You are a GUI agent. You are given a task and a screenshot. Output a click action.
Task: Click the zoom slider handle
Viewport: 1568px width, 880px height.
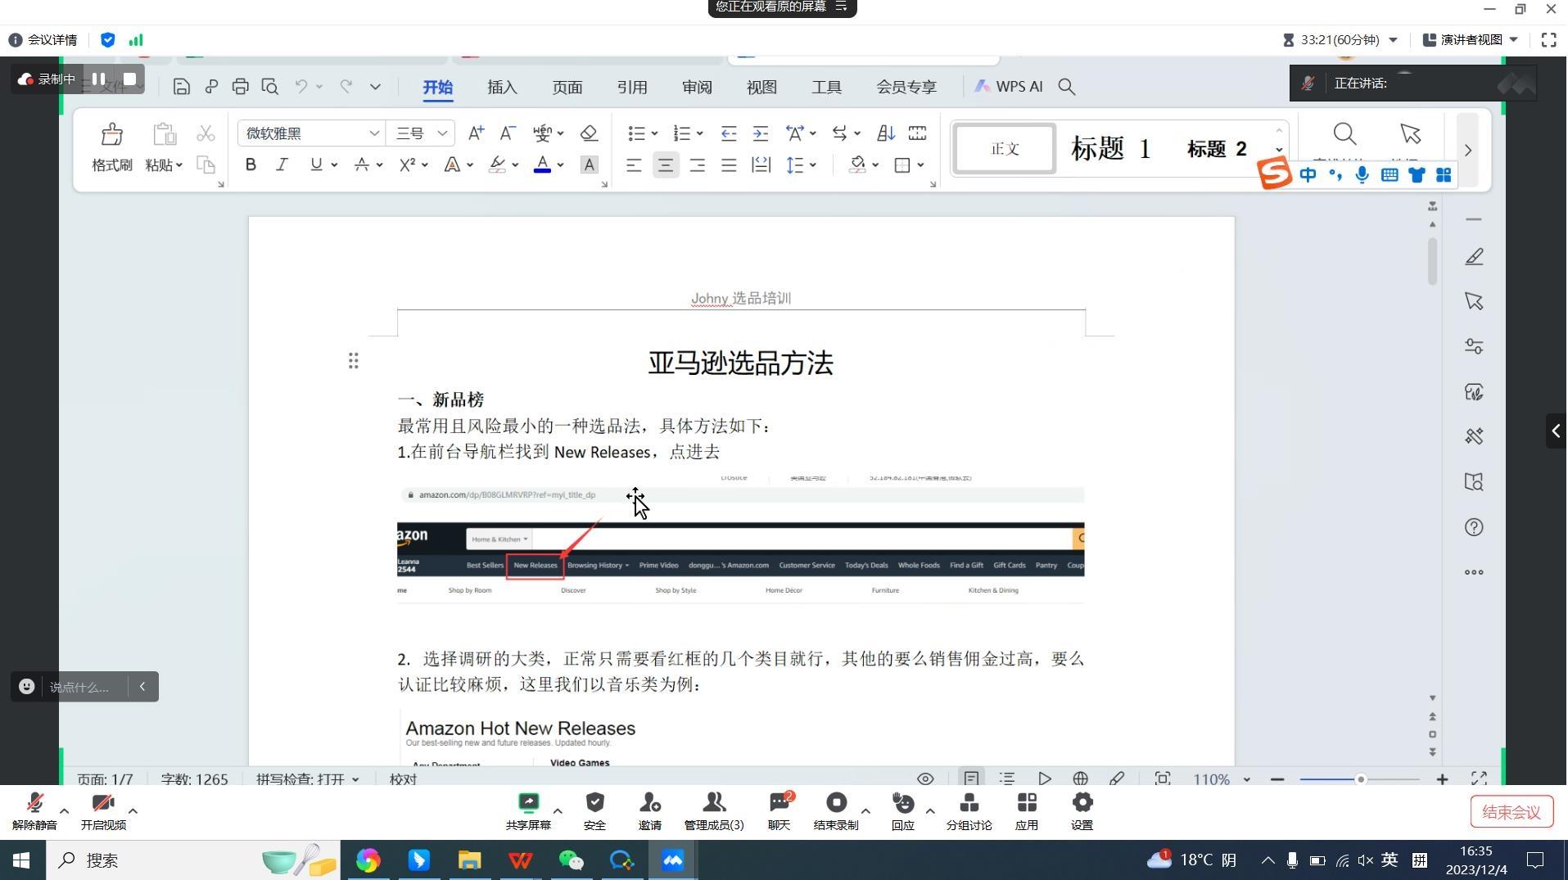(x=1361, y=779)
